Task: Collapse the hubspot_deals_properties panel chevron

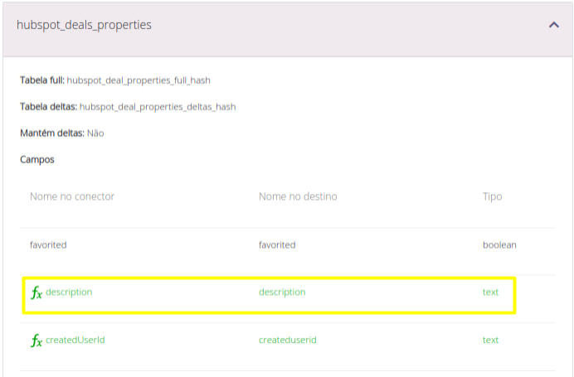Action: point(554,26)
